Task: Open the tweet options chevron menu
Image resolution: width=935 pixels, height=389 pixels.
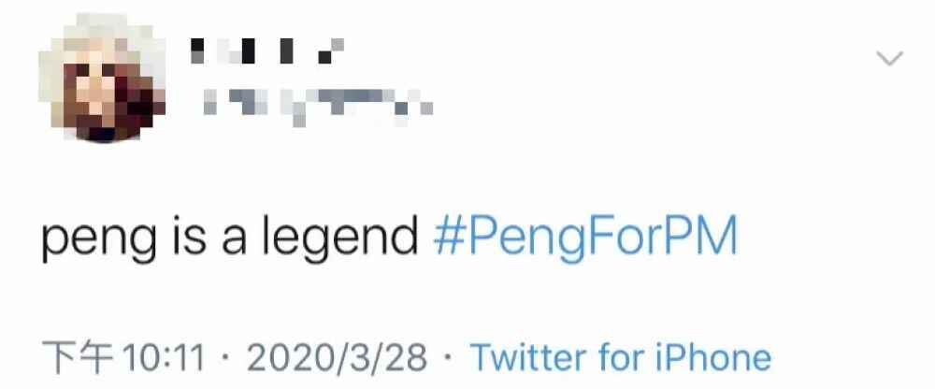Action: (x=889, y=59)
